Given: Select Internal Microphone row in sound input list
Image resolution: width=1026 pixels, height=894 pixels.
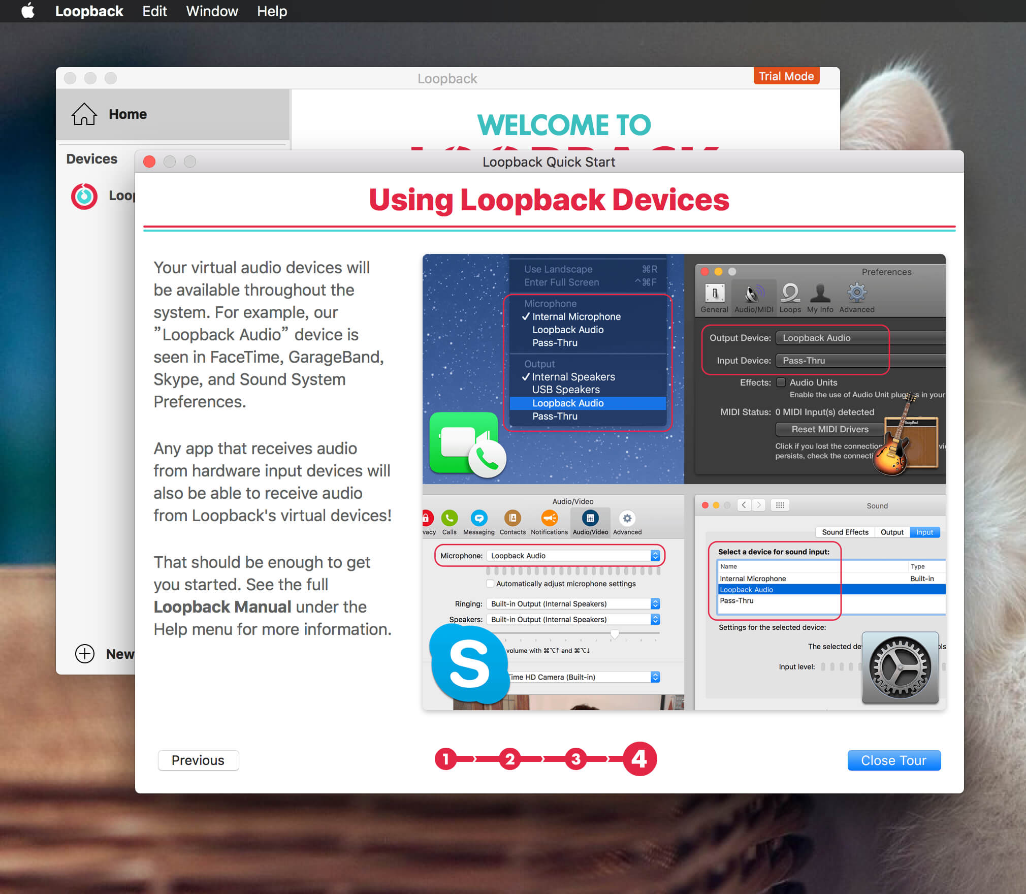Looking at the screenshot, I should (x=831, y=579).
